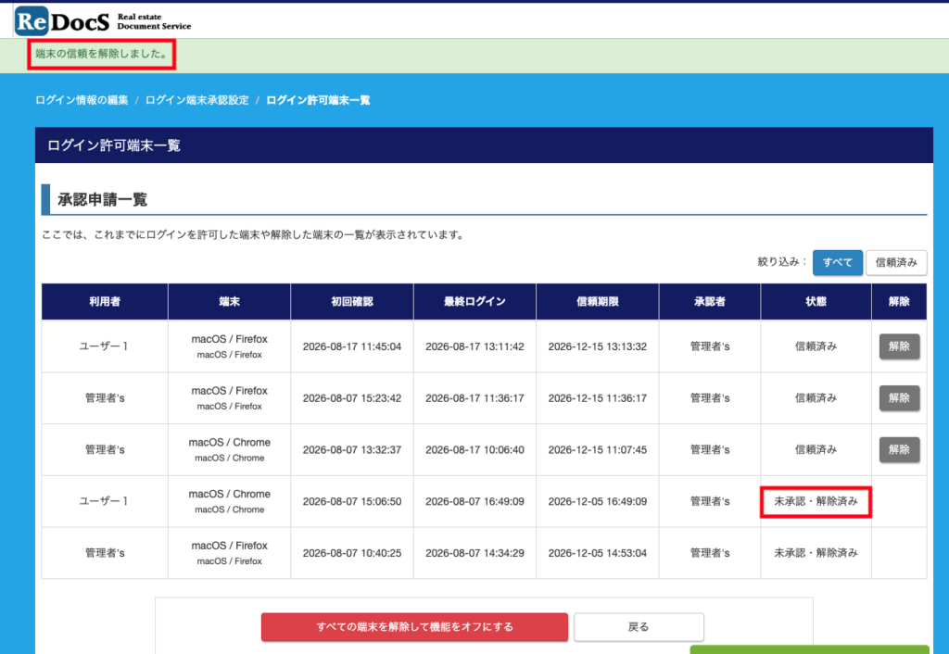Select last login 2026-08-07 16:49:09

(x=475, y=501)
